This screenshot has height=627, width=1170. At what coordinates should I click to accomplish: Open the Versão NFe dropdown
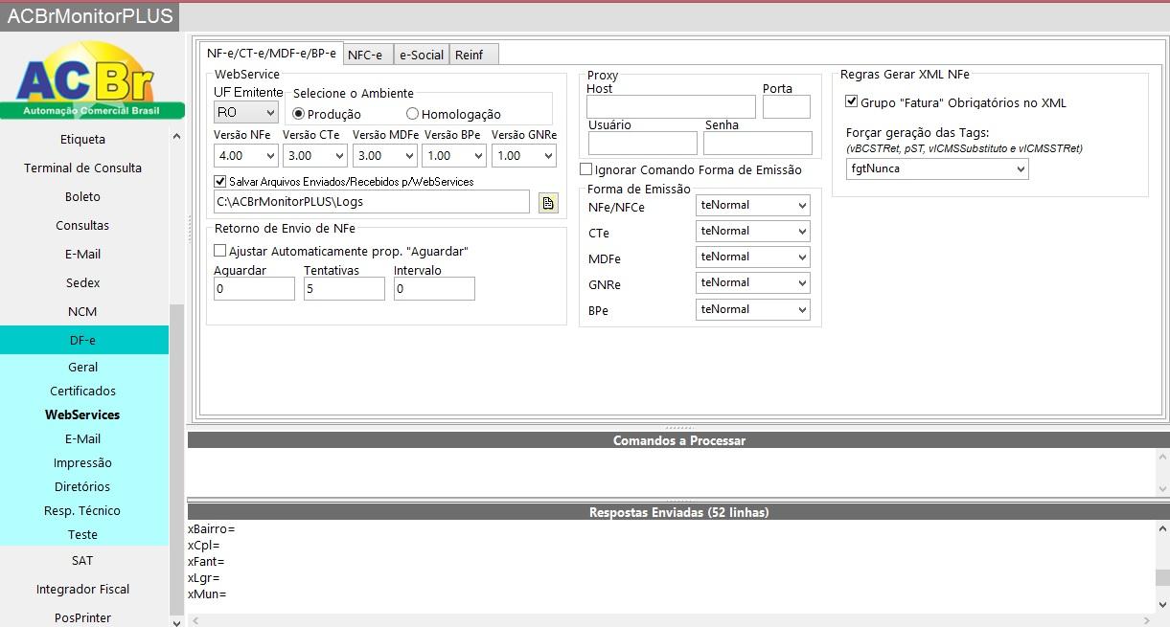coord(246,155)
